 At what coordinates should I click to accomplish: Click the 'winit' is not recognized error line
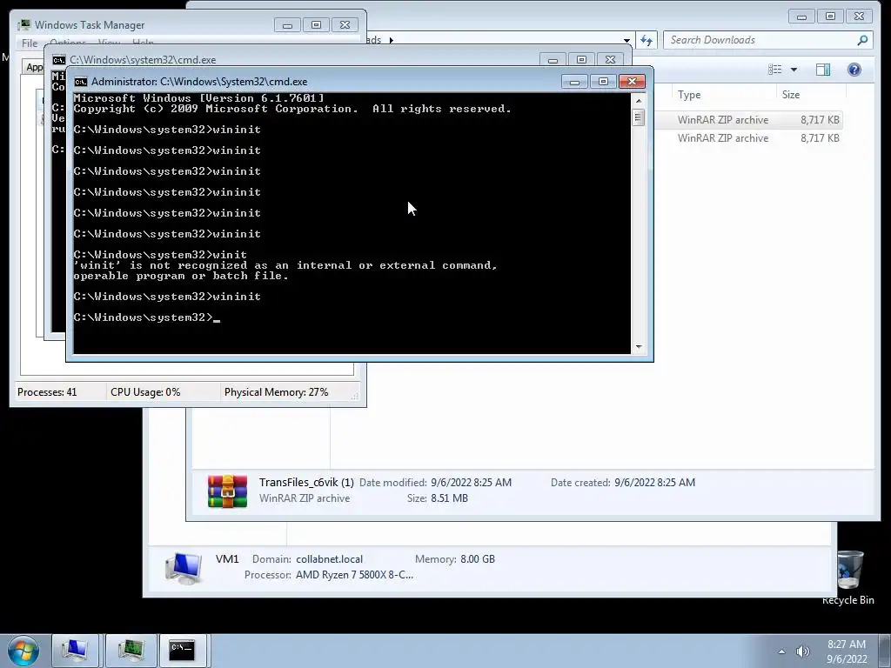(285, 265)
